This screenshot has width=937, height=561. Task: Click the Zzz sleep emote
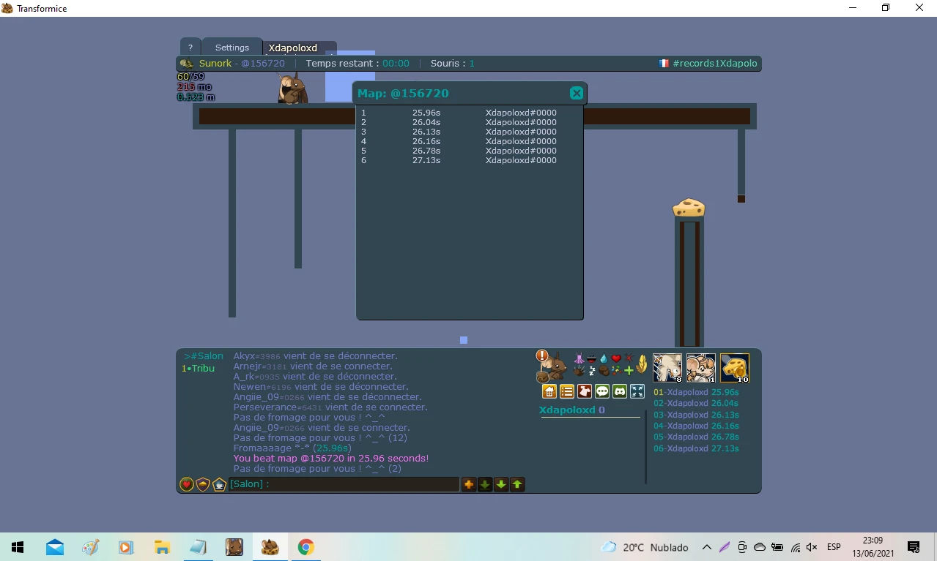(x=592, y=371)
